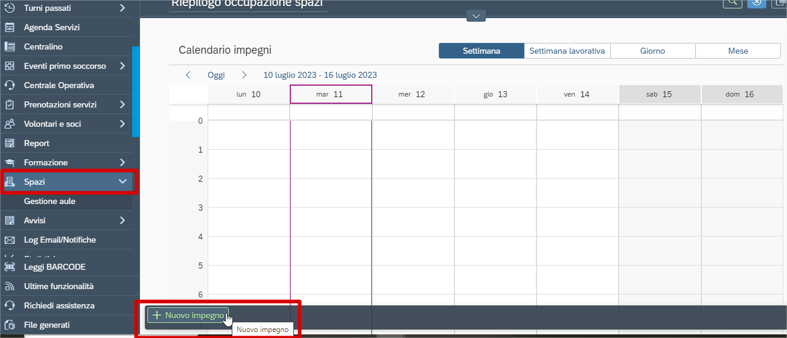The height and width of the screenshot is (338, 787).
Task: Collapse the Spazi menu chevron
Action: tap(123, 182)
